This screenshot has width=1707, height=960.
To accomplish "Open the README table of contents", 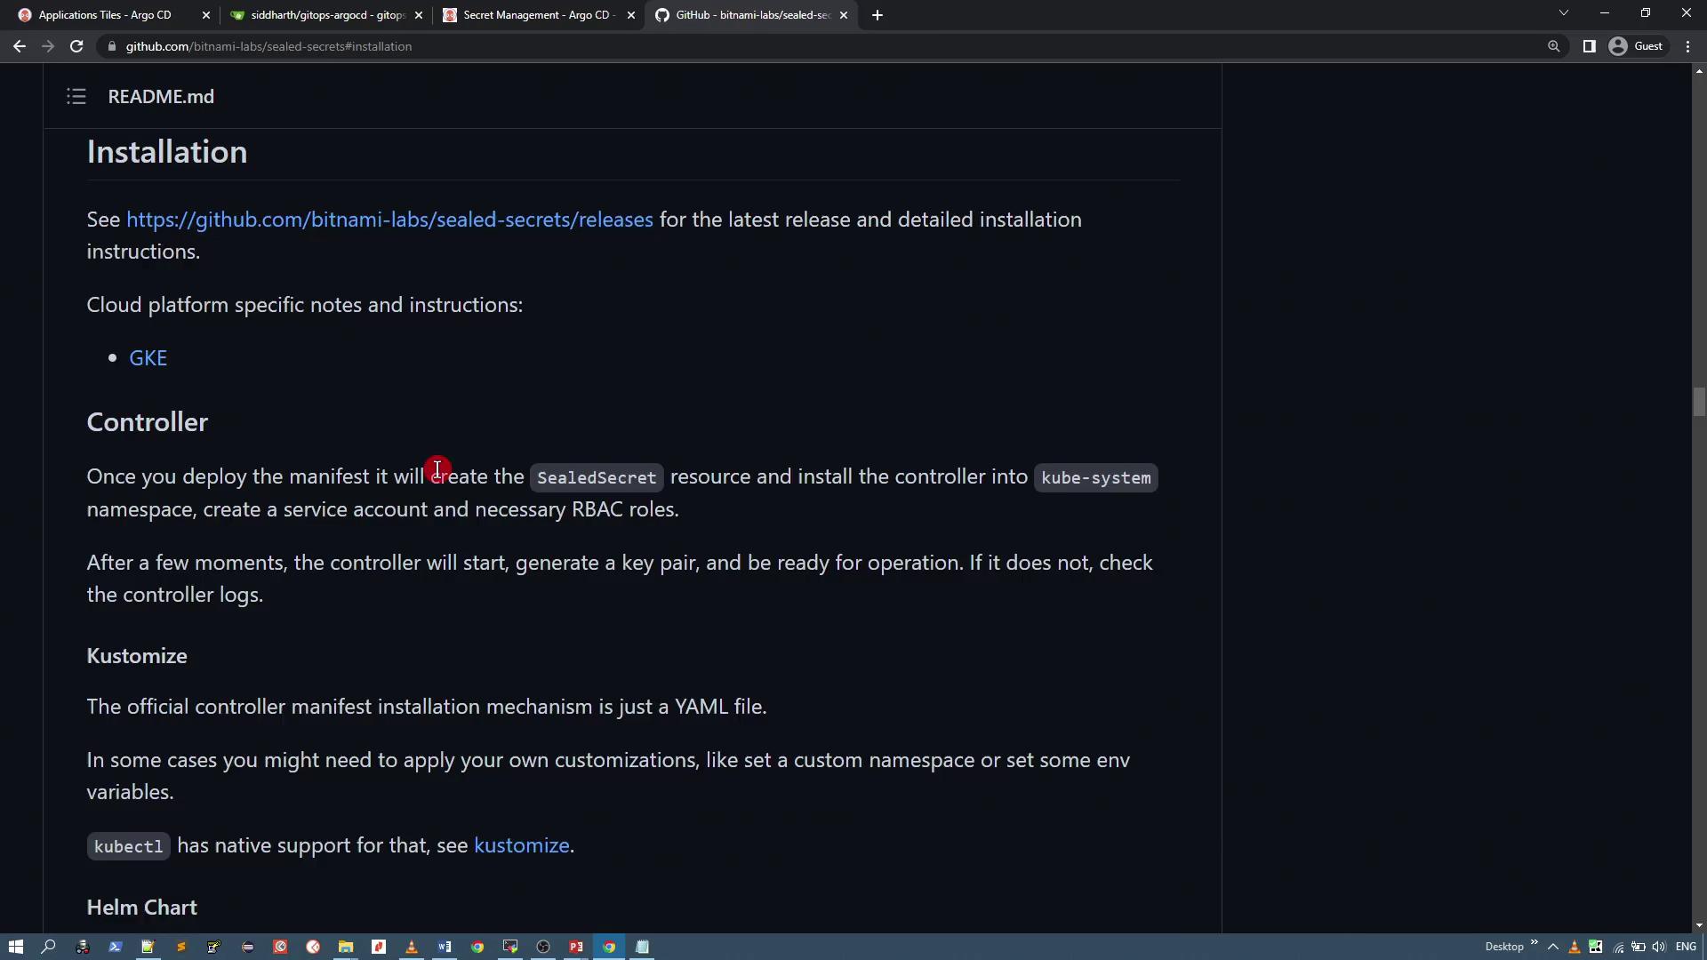I will click(x=76, y=96).
